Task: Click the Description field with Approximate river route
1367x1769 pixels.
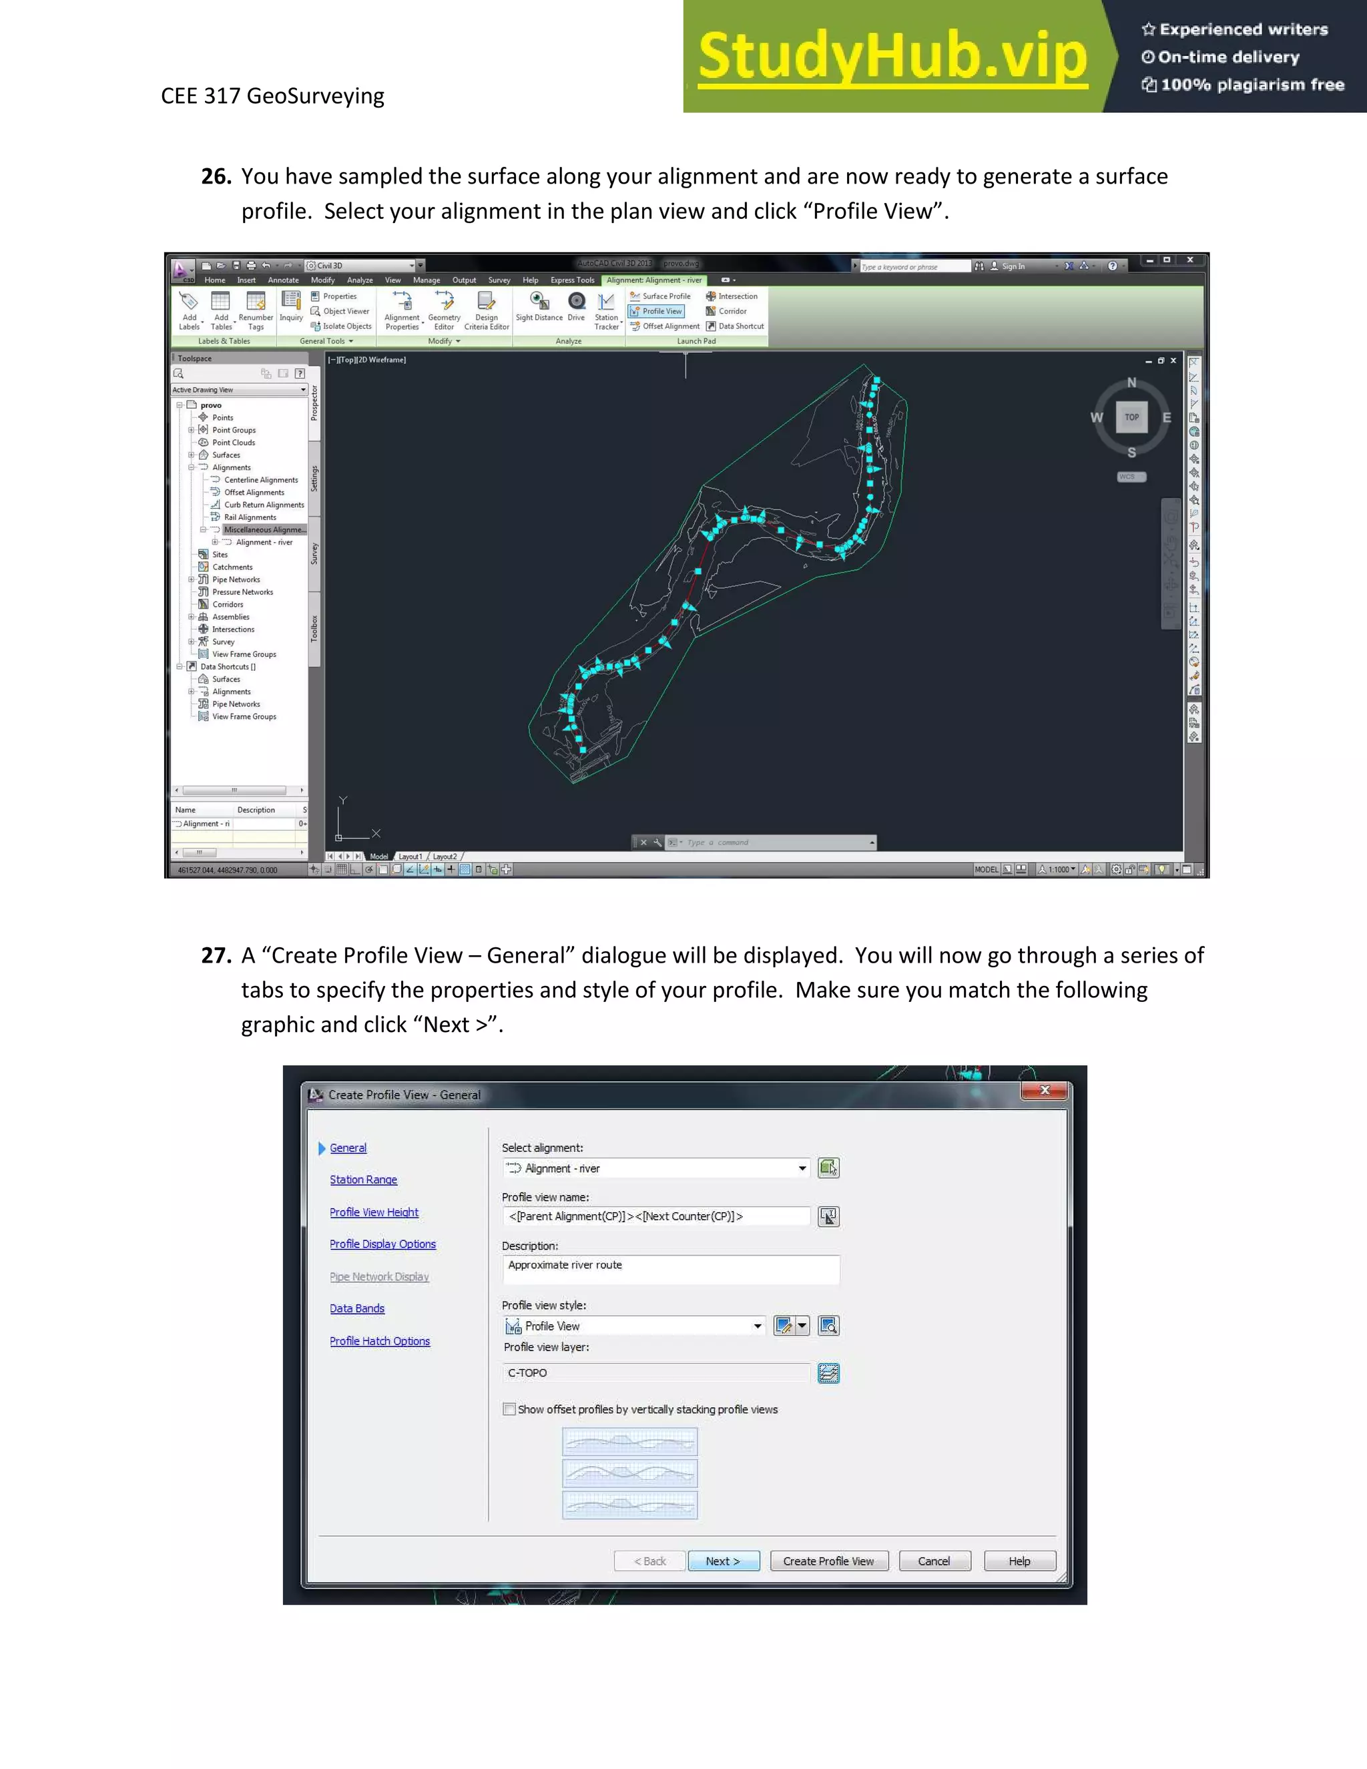Action: click(671, 1269)
